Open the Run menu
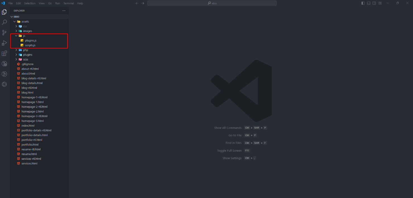 [x=57, y=3]
